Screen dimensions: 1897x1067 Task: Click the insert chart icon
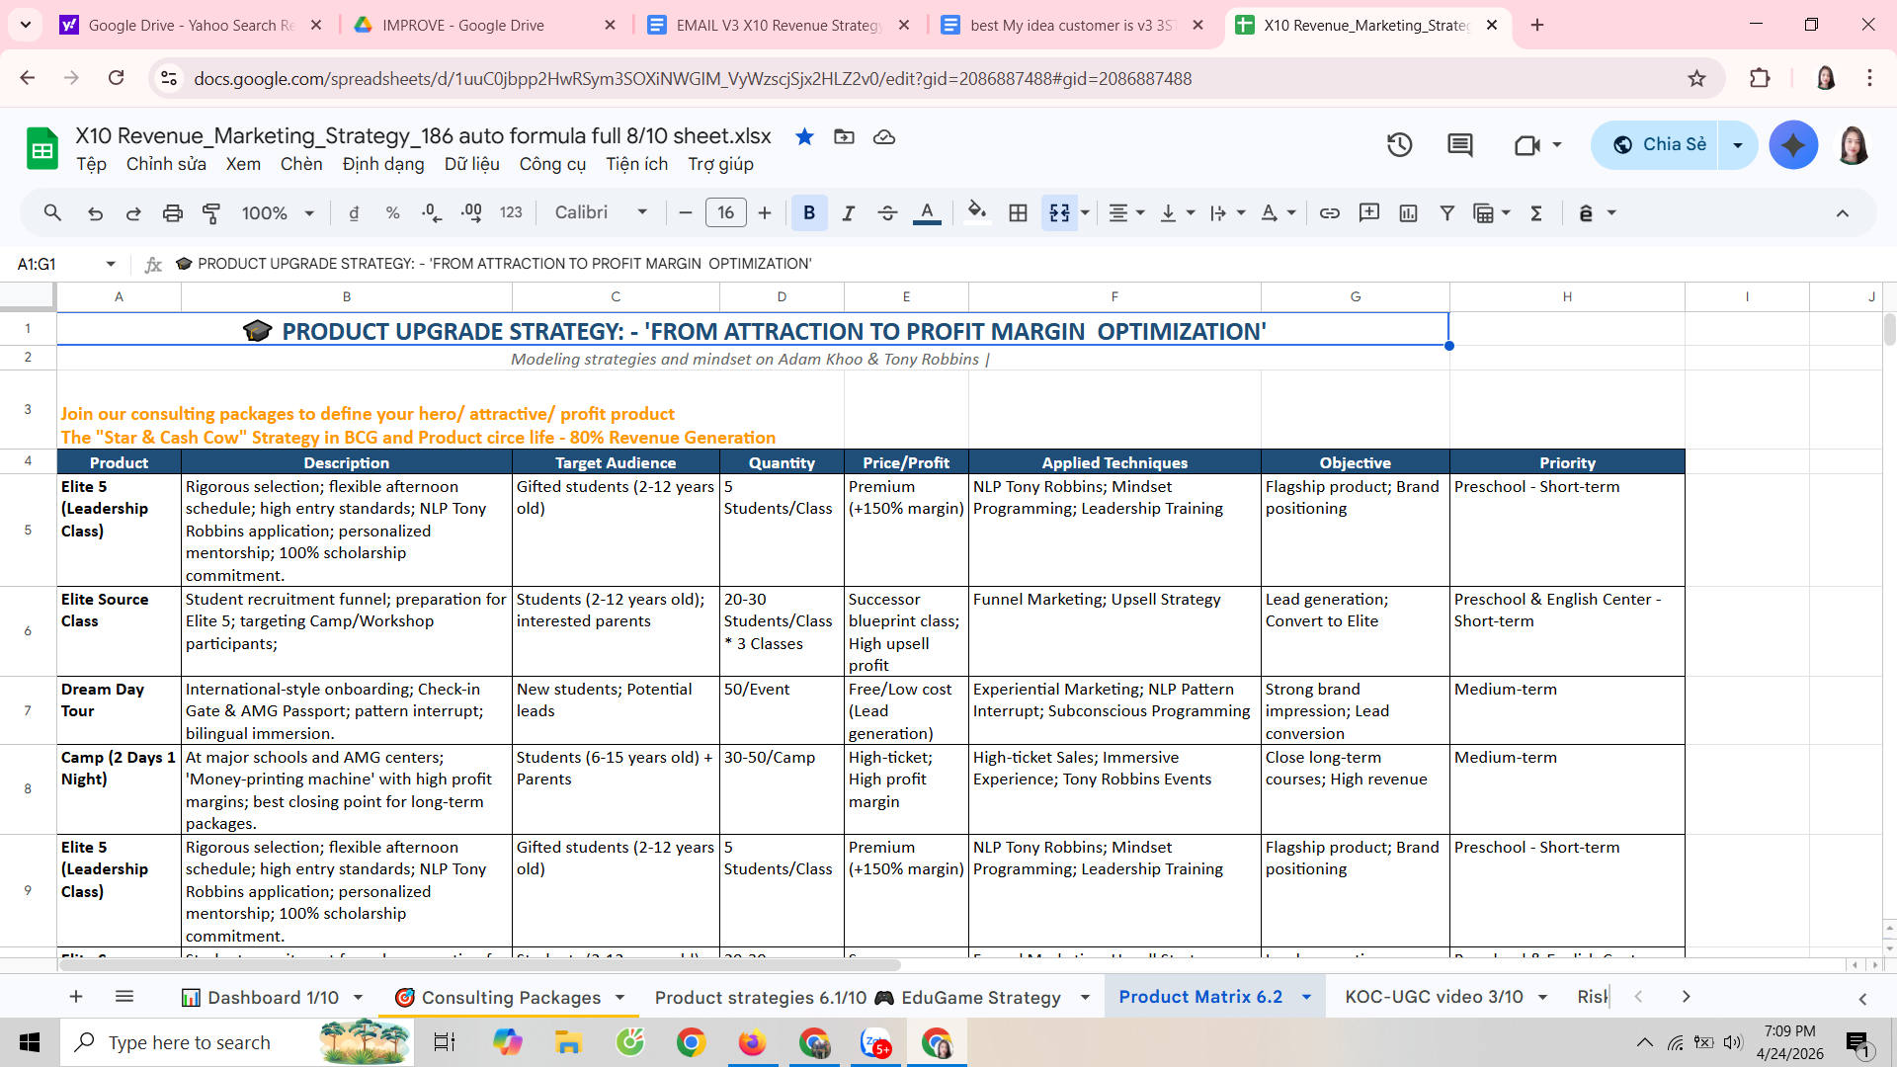(1408, 212)
